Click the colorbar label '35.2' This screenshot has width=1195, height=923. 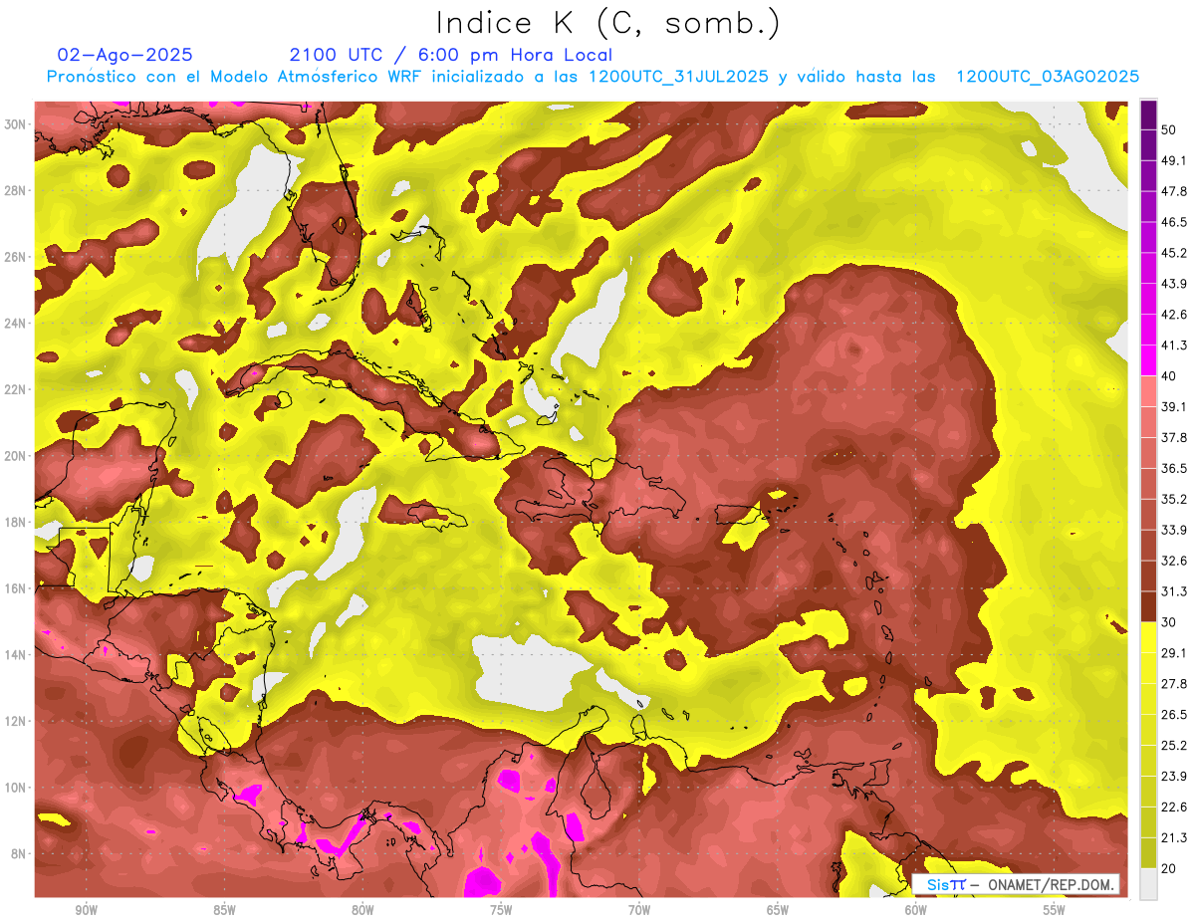[x=1174, y=499]
